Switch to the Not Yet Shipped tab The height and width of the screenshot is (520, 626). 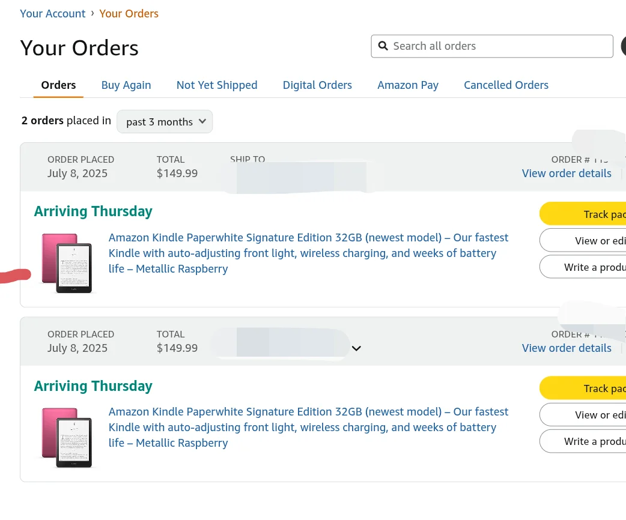(217, 85)
